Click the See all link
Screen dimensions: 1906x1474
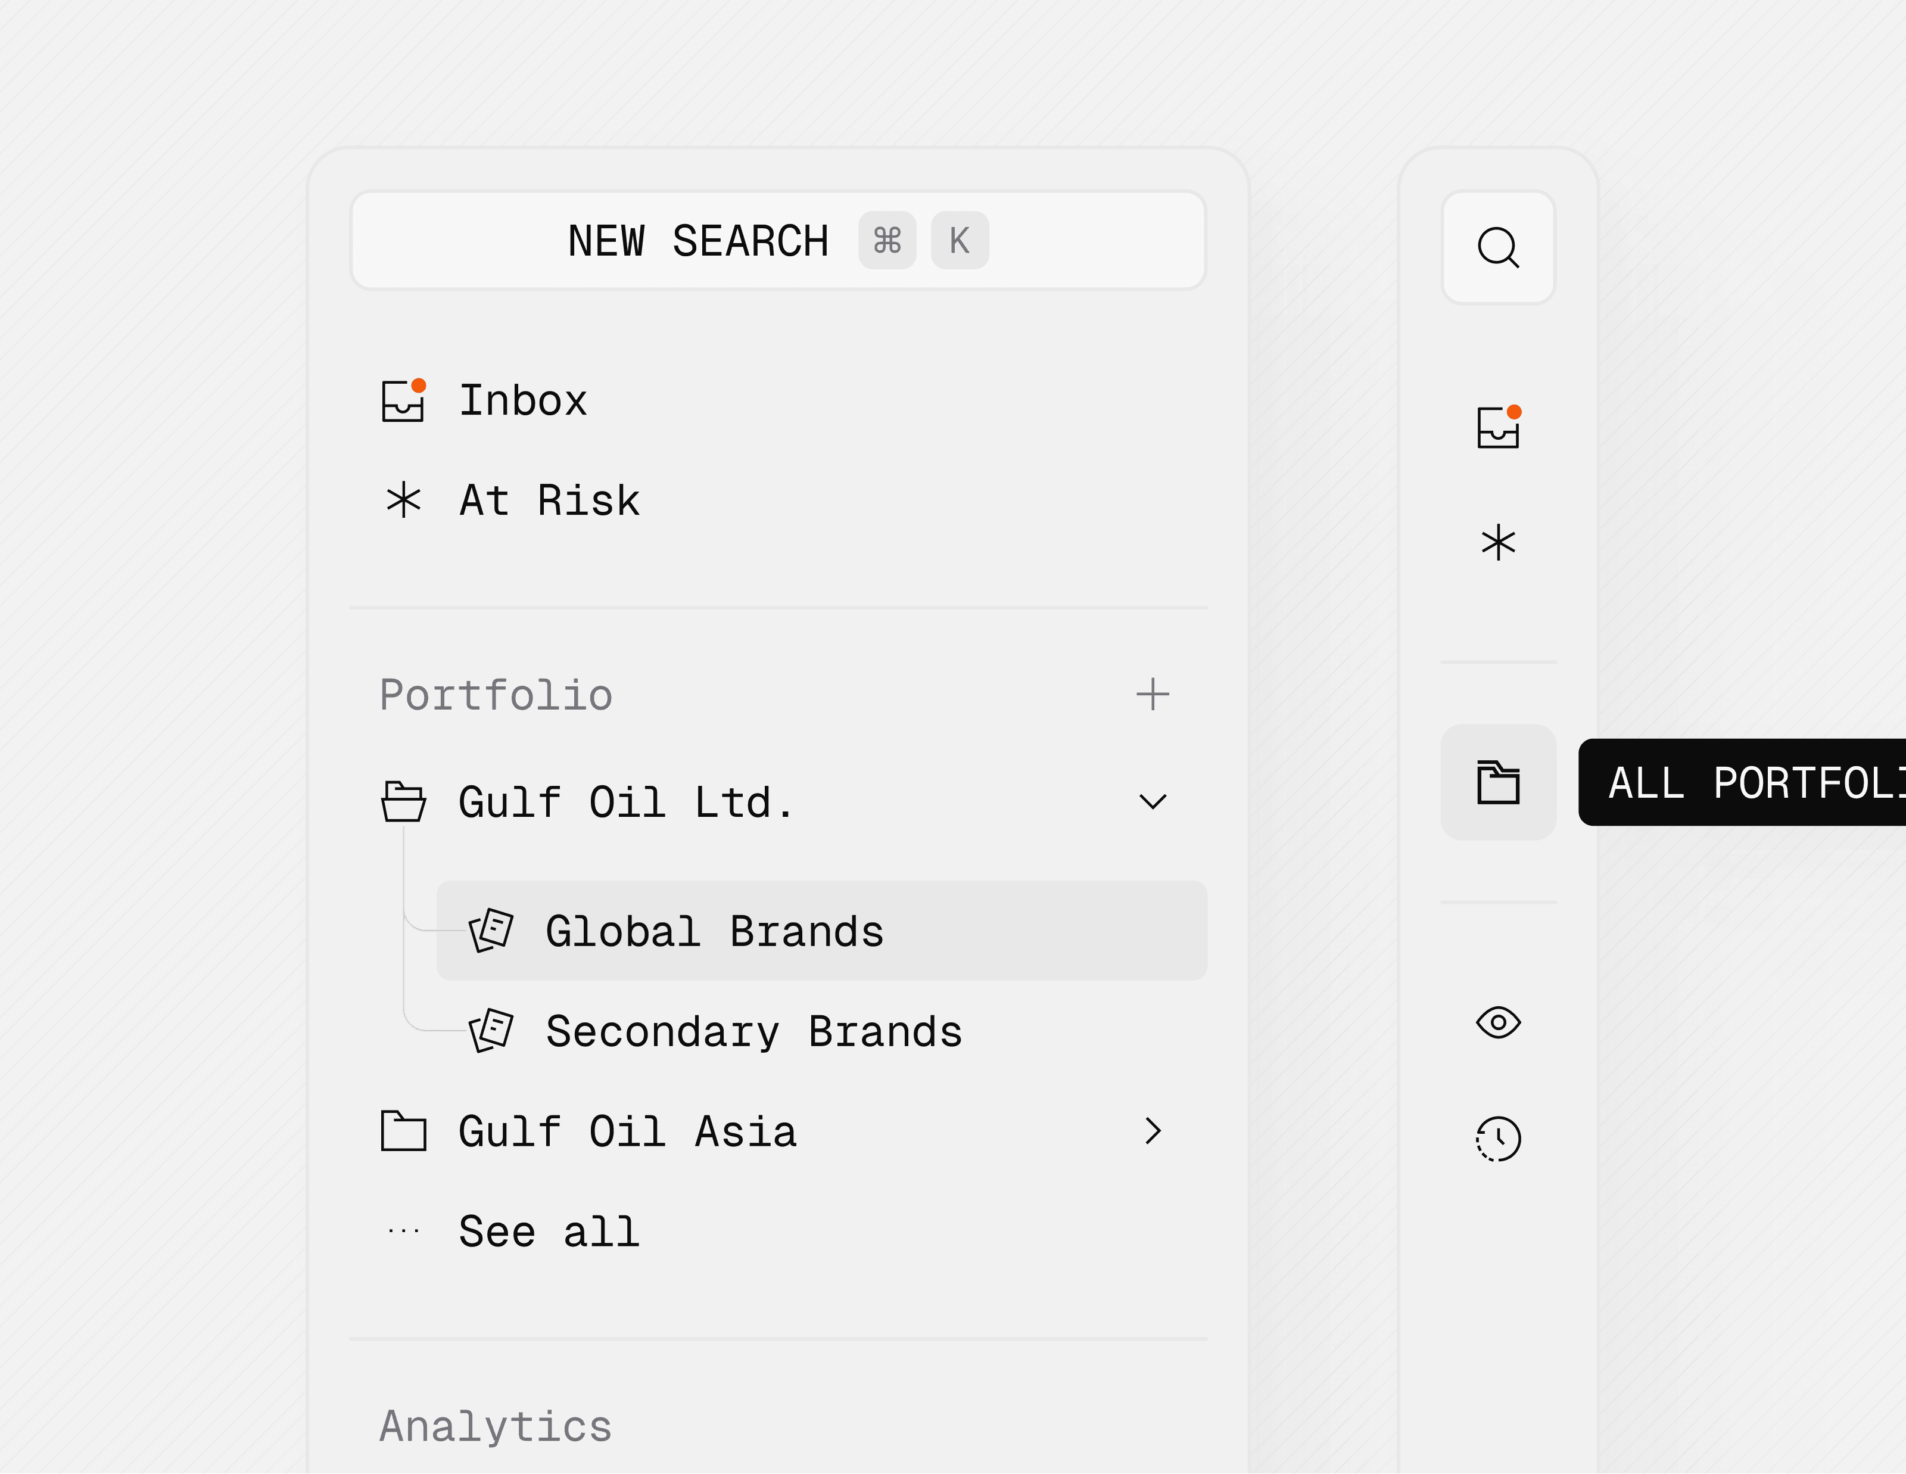549,1232
